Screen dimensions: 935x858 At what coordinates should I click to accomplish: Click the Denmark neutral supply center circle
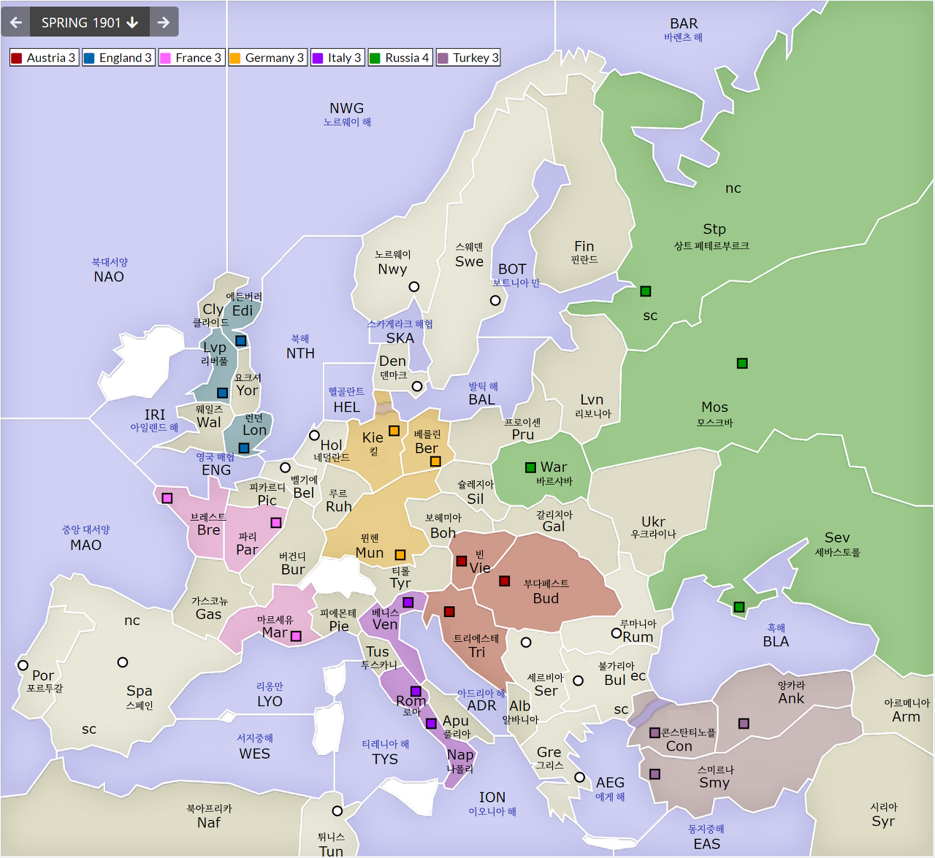[417, 386]
